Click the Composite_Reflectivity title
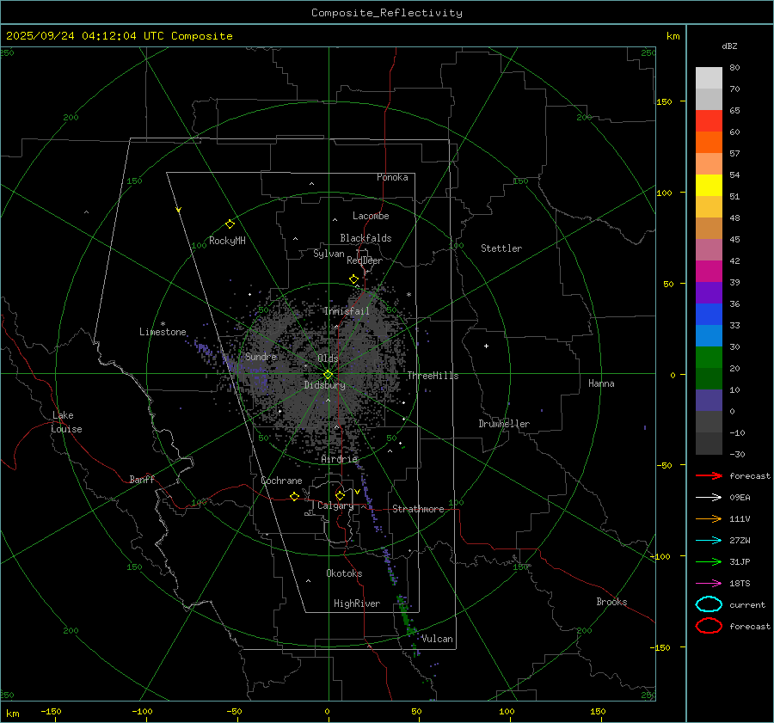The width and height of the screenshot is (774, 723). (386, 13)
